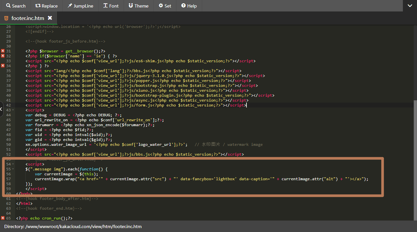Click the error marker on line 31

[3, 51]
